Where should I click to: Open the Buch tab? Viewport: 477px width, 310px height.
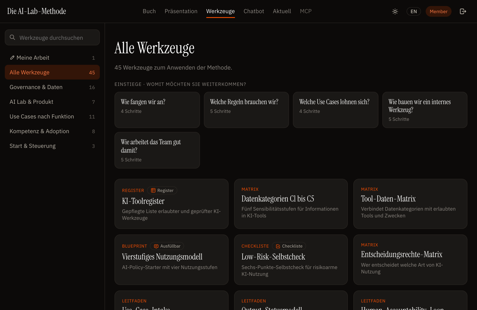click(x=149, y=11)
